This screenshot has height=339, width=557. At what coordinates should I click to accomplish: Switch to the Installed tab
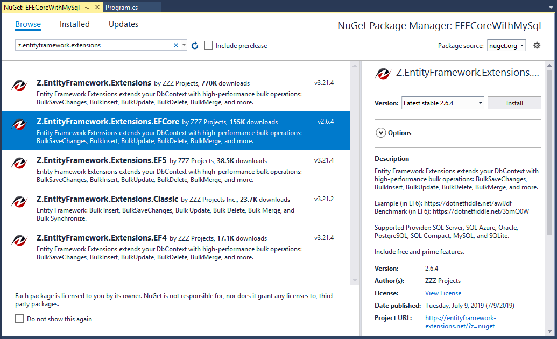pyautogui.click(x=75, y=24)
